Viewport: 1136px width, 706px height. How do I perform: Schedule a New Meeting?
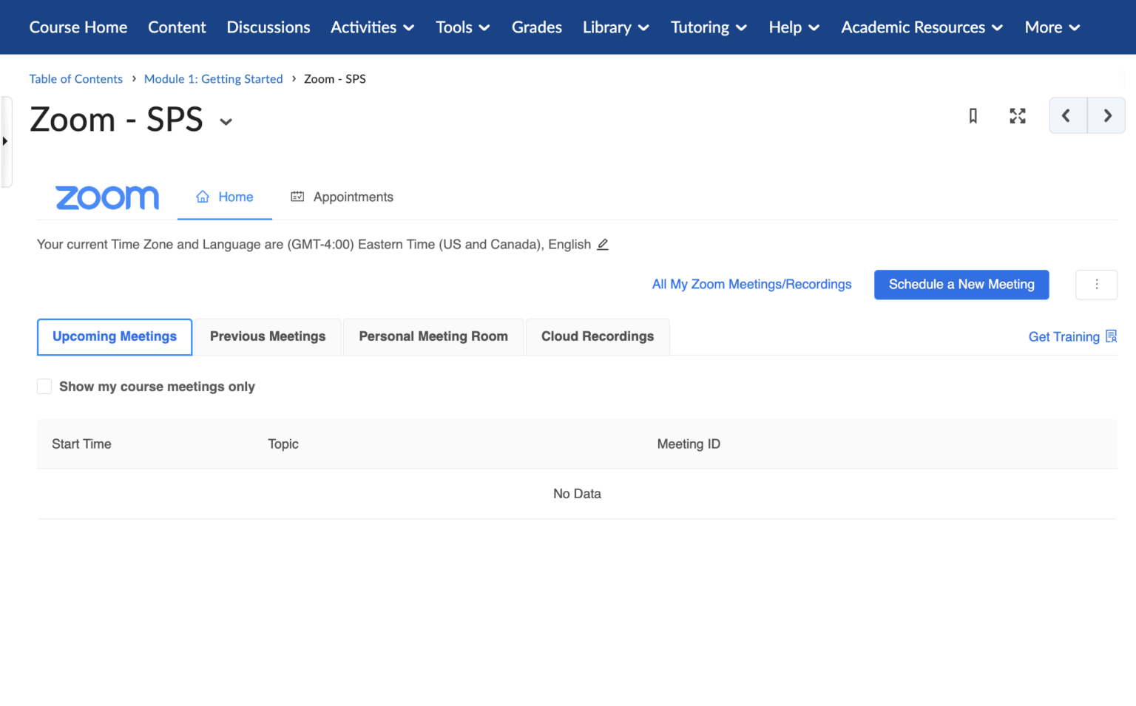click(961, 285)
